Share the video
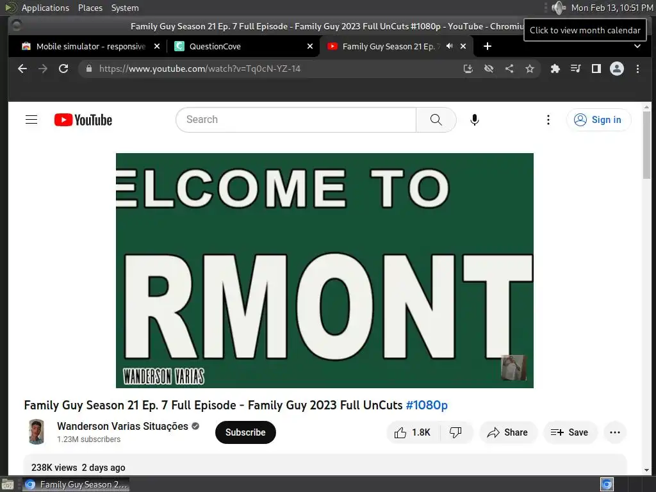The width and height of the screenshot is (656, 492). [x=508, y=432]
